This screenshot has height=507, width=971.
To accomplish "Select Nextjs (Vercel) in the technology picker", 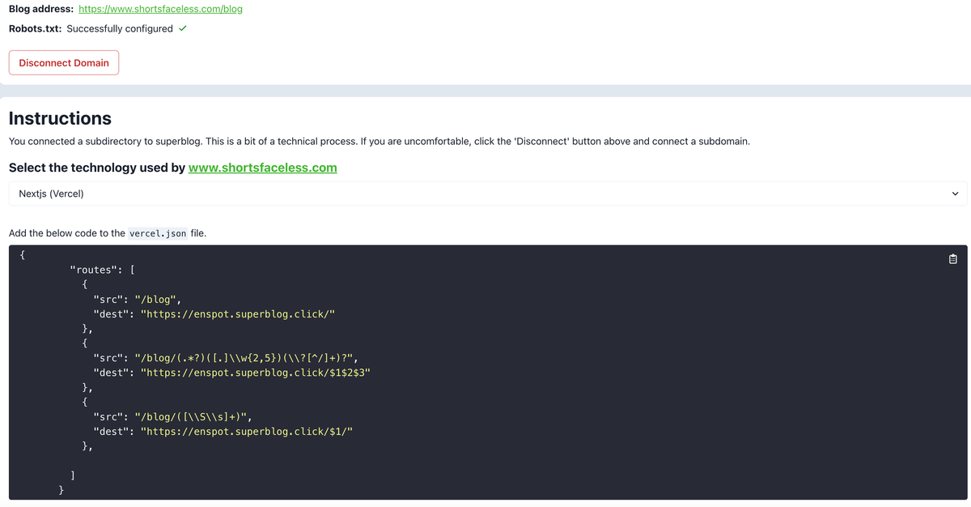I will click(52, 194).
